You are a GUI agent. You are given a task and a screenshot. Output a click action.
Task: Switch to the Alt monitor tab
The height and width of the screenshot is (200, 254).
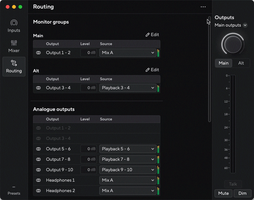click(241, 63)
